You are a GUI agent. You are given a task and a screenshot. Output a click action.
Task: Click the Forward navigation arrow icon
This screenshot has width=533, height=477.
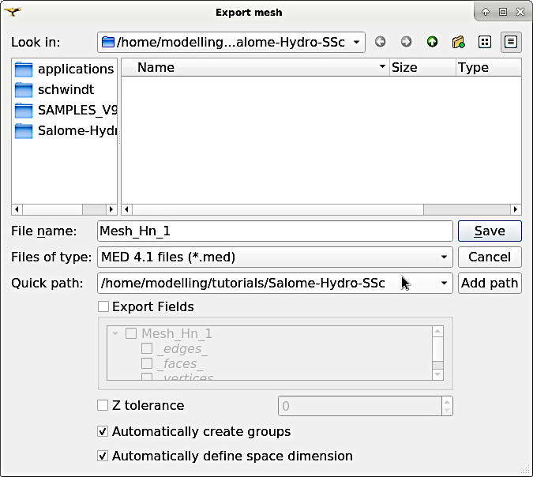(x=406, y=42)
